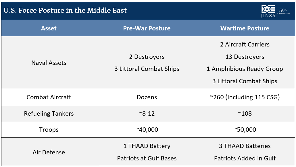
Task: Select the 'Combat Aircraft' row label
Action: click(x=49, y=97)
